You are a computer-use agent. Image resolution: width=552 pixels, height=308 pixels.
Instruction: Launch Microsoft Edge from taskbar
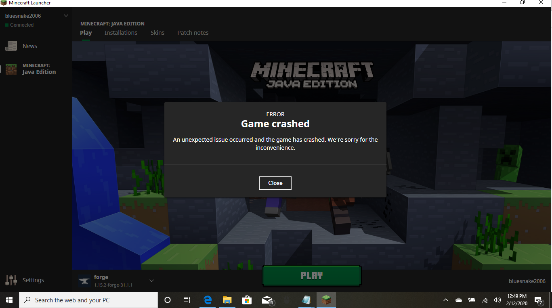(x=208, y=300)
